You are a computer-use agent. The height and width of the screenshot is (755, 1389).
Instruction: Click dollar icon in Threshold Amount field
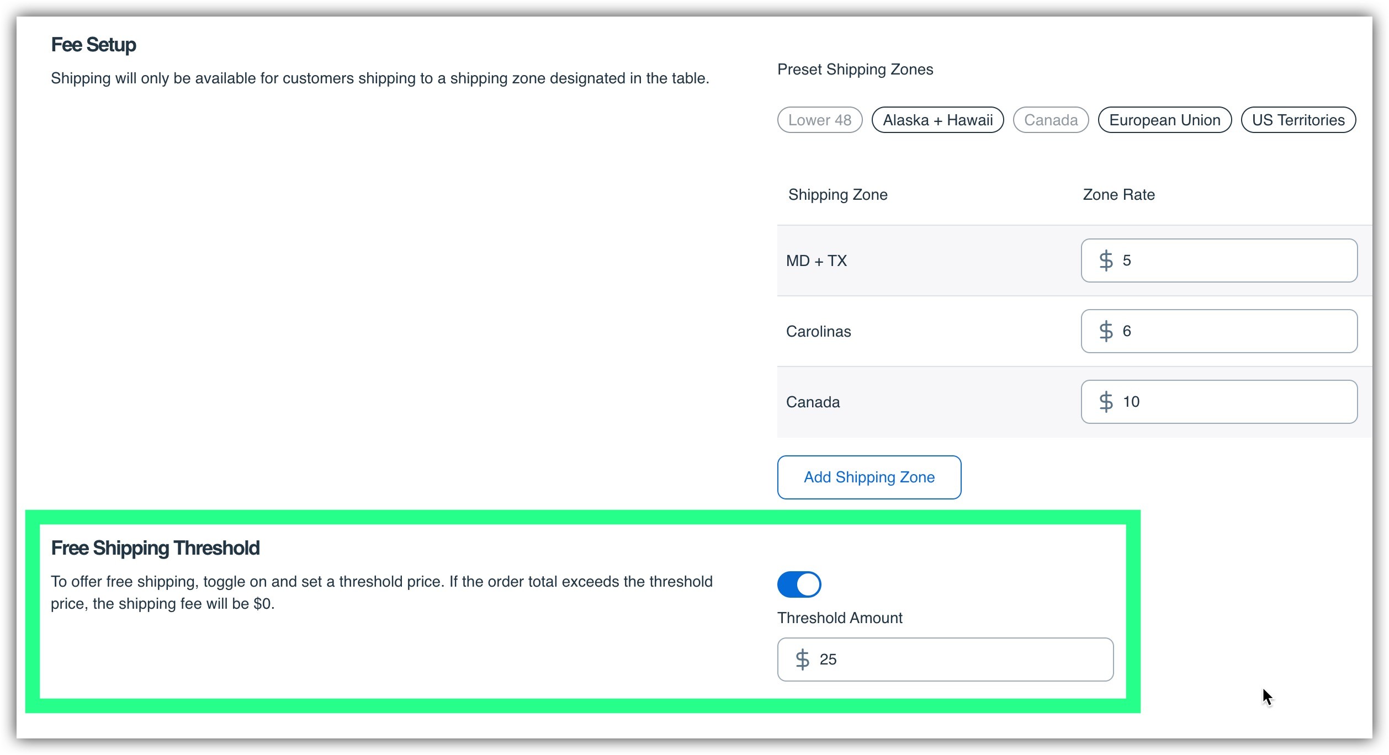click(802, 660)
